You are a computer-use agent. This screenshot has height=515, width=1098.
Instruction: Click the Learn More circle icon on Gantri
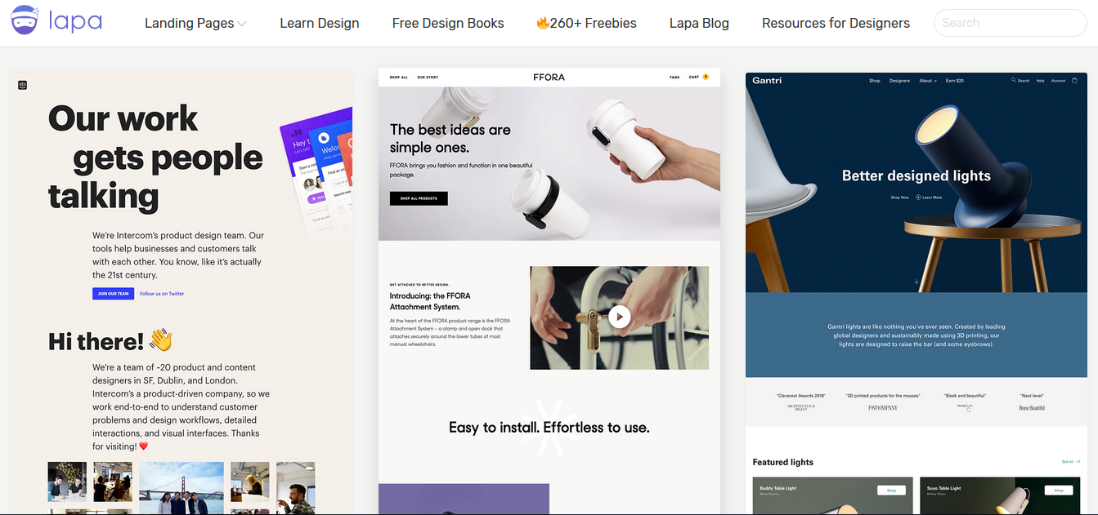917,197
